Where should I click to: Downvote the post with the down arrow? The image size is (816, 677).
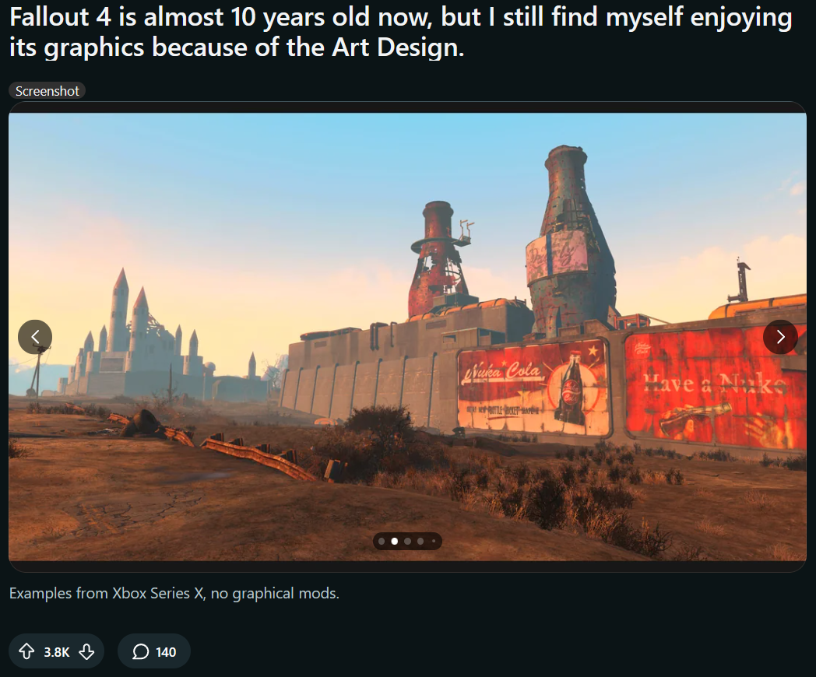tap(86, 651)
